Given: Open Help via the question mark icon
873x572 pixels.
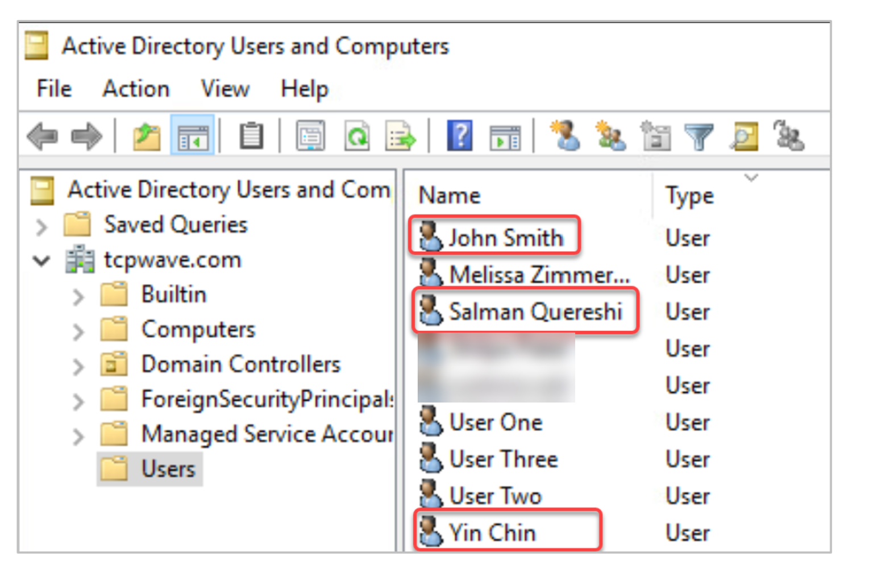Looking at the screenshot, I should (459, 136).
